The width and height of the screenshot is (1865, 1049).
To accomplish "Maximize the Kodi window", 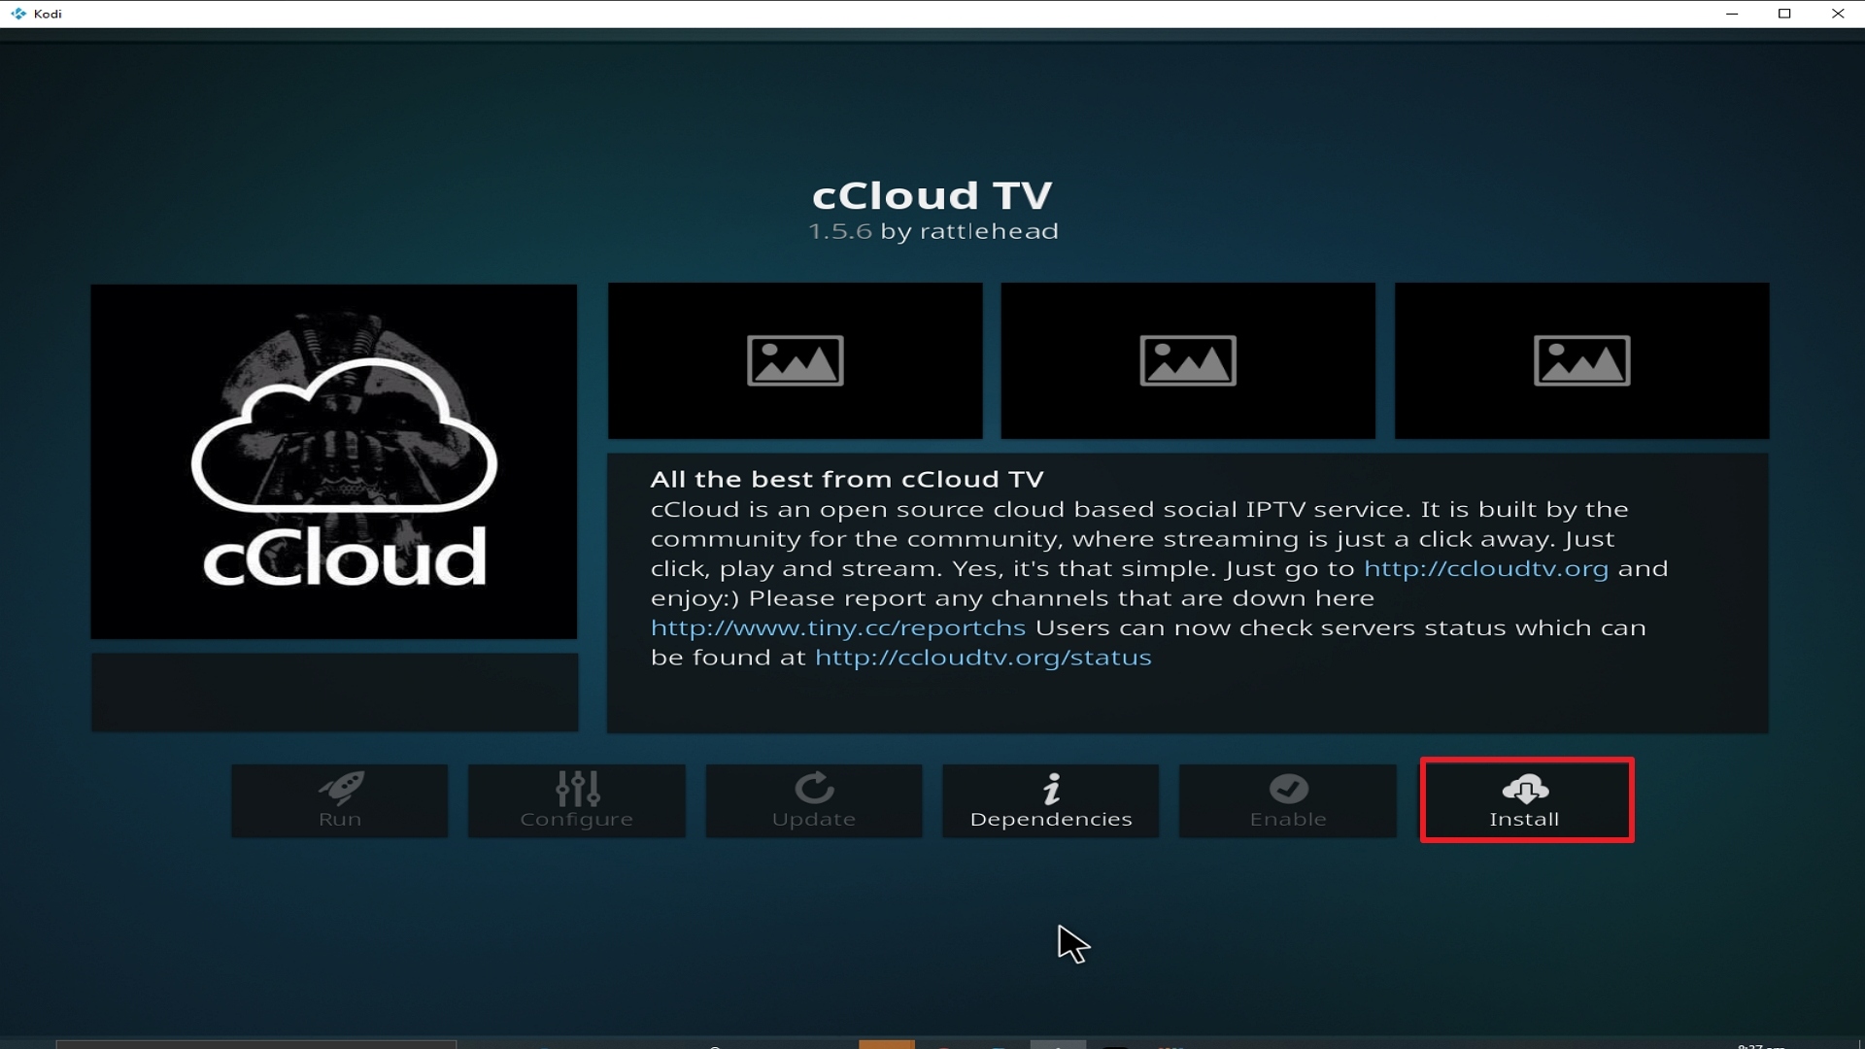I will [1784, 14].
